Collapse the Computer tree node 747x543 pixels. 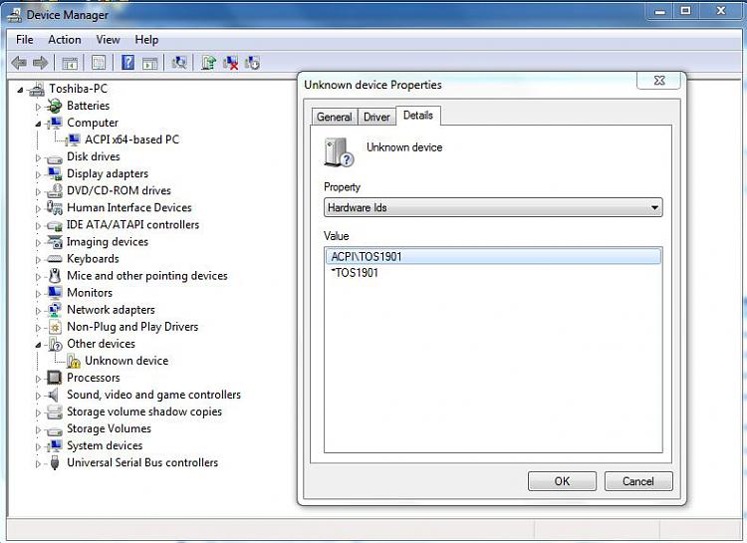pyautogui.click(x=38, y=124)
